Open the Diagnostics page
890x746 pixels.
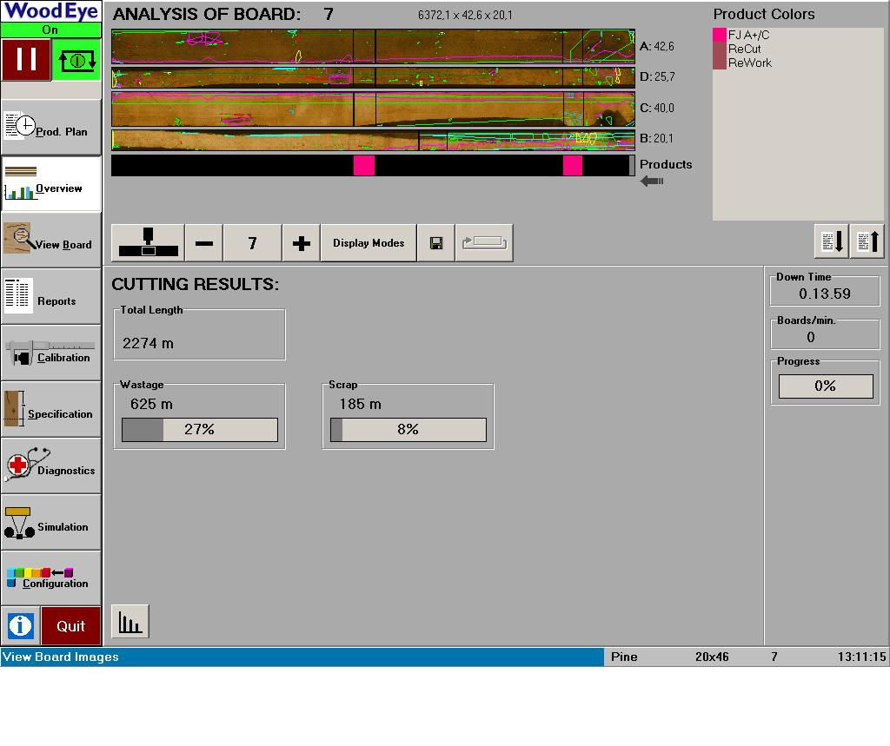tap(50, 466)
